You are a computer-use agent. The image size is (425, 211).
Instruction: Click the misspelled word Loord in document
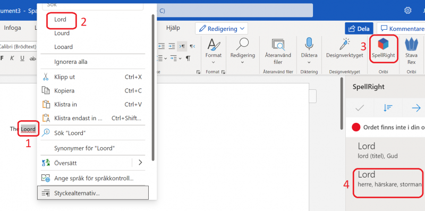click(x=28, y=129)
